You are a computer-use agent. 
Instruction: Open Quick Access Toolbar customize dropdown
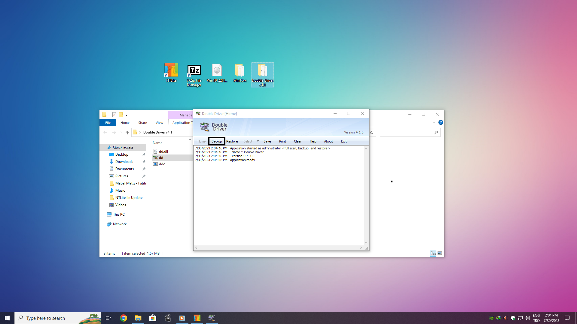pyautogui.click(x=126, y=115)
